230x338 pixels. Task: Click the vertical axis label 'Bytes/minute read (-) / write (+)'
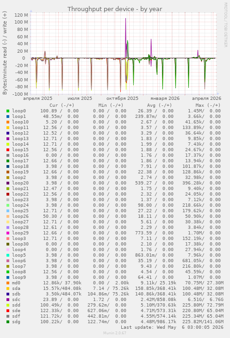pos(5,53)
